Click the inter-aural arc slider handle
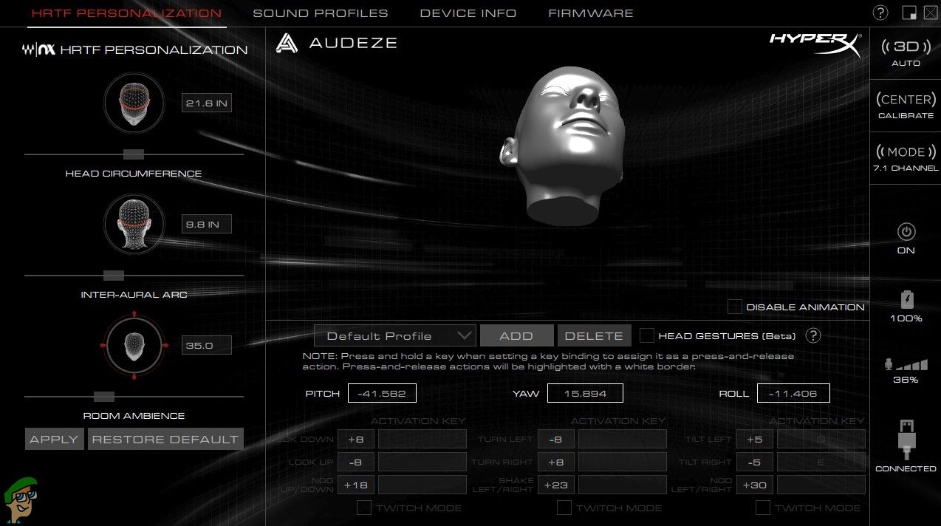The image size is (941, 526). click(x=114, y=276)
